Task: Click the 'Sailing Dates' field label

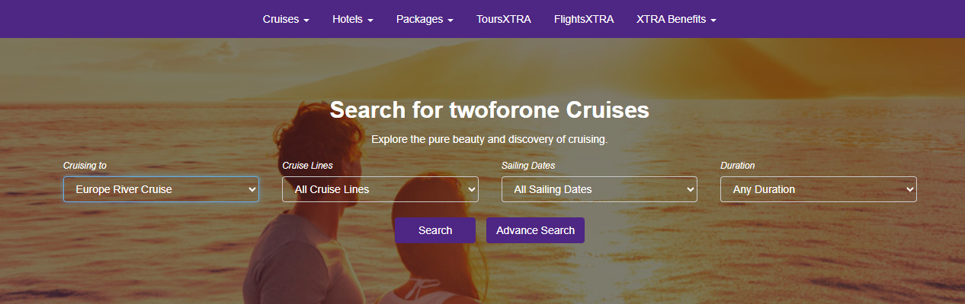Action: click(528, 166)
